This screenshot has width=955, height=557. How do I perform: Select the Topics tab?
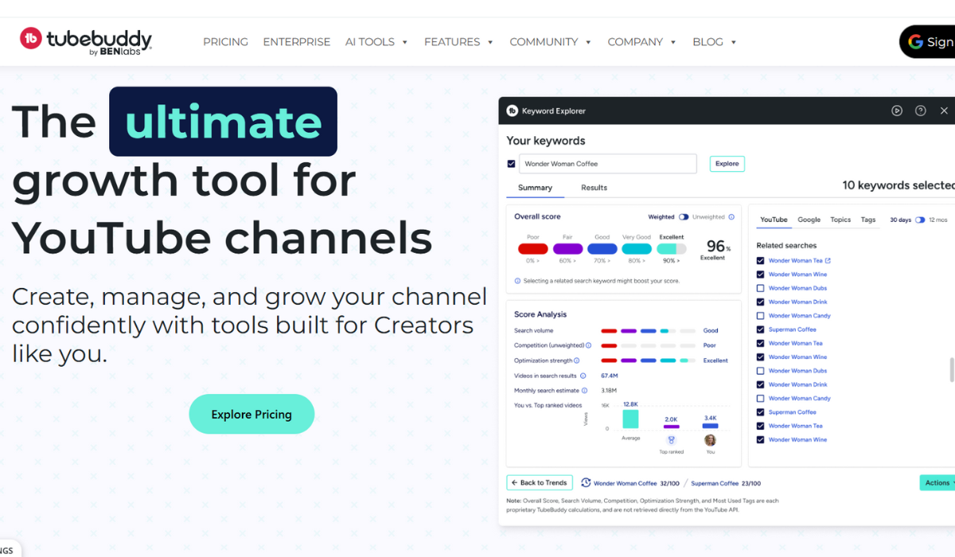(x=840, y=220)
